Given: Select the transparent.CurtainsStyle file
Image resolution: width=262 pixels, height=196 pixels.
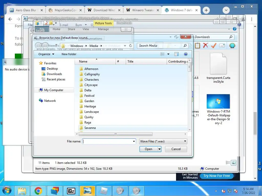Looking at the screenshot, I should (219, 68).
